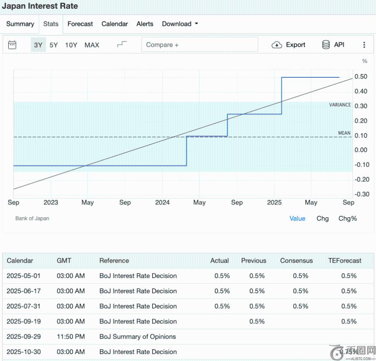
Task: Switch chart to 10Y range
Action: [x=71, y=45]
